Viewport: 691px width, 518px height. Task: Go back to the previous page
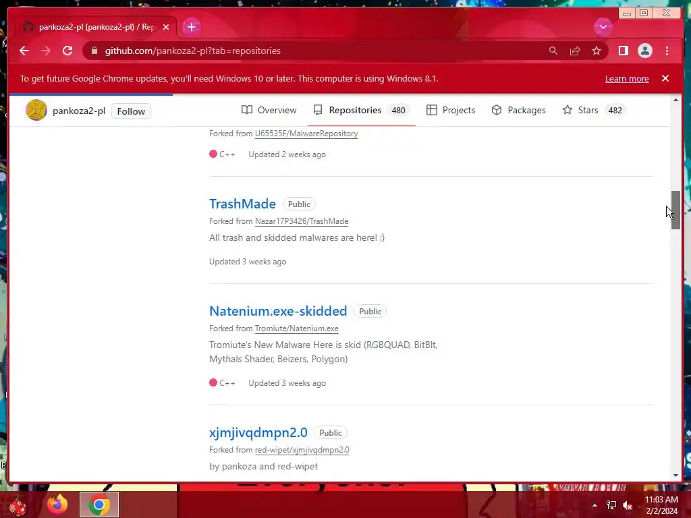click(24, 51)
